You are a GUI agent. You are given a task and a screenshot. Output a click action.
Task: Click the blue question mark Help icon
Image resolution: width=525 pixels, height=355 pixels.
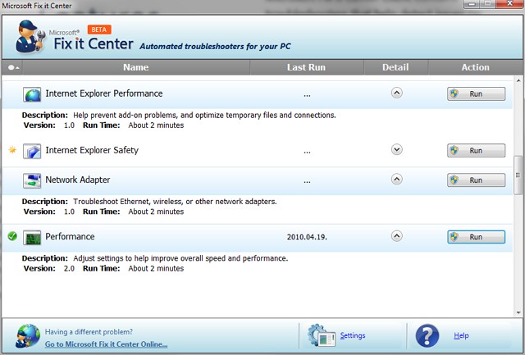(427, 335)
